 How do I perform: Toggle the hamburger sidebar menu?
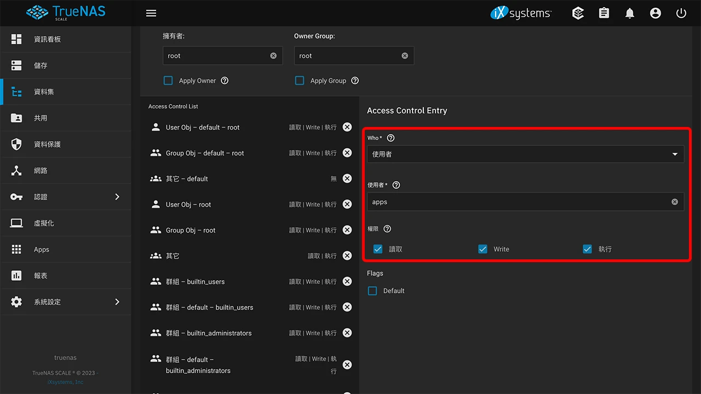coord(151,13)
